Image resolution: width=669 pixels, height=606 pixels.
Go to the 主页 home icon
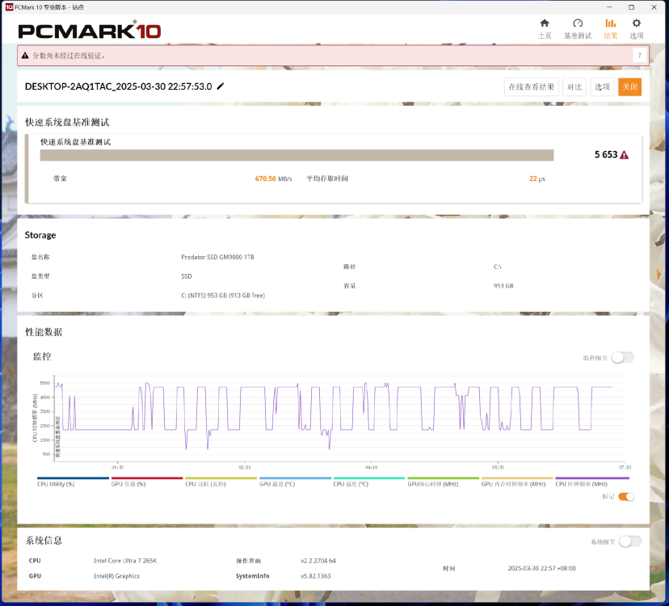point(545,28)
